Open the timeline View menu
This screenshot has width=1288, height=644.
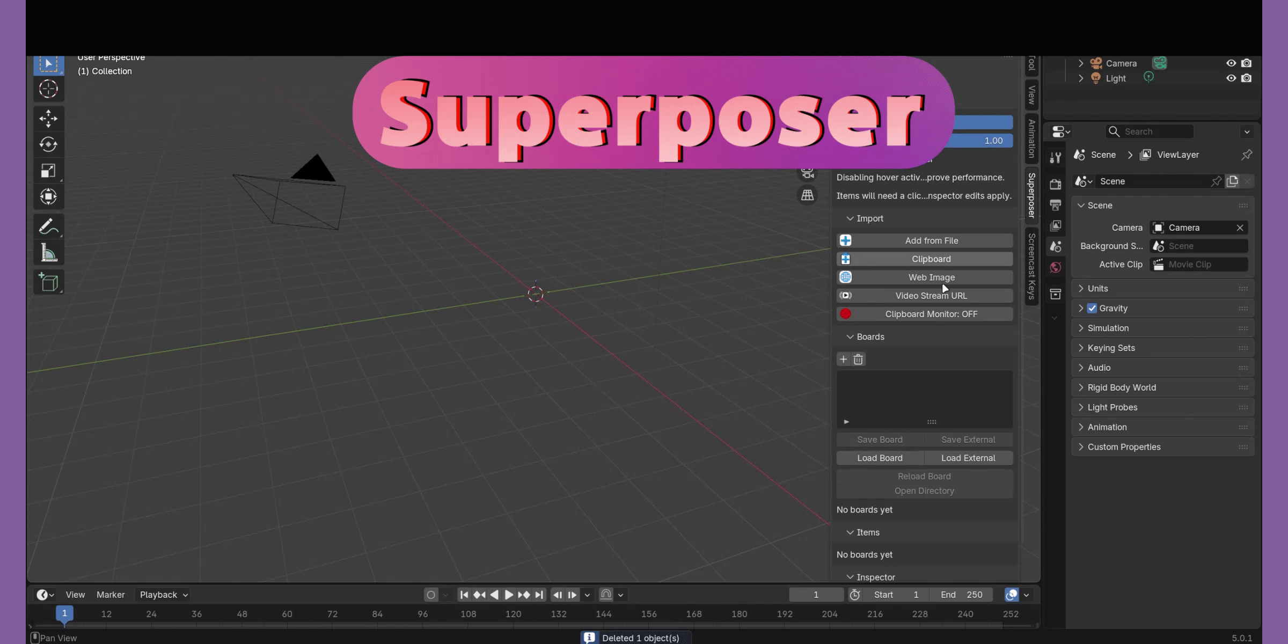click(75, 595)
